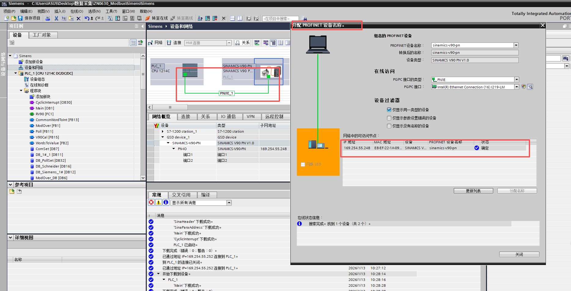Click the Cut scissors icon
571x291 pixels.
click(56, 18)
